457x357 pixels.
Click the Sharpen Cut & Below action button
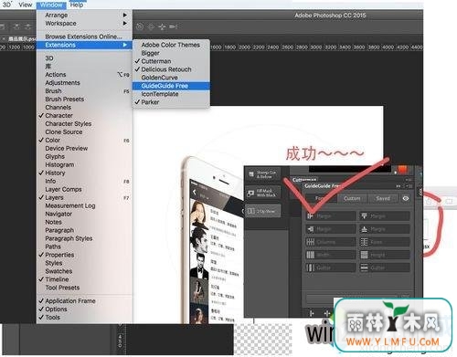click(263, 174)
